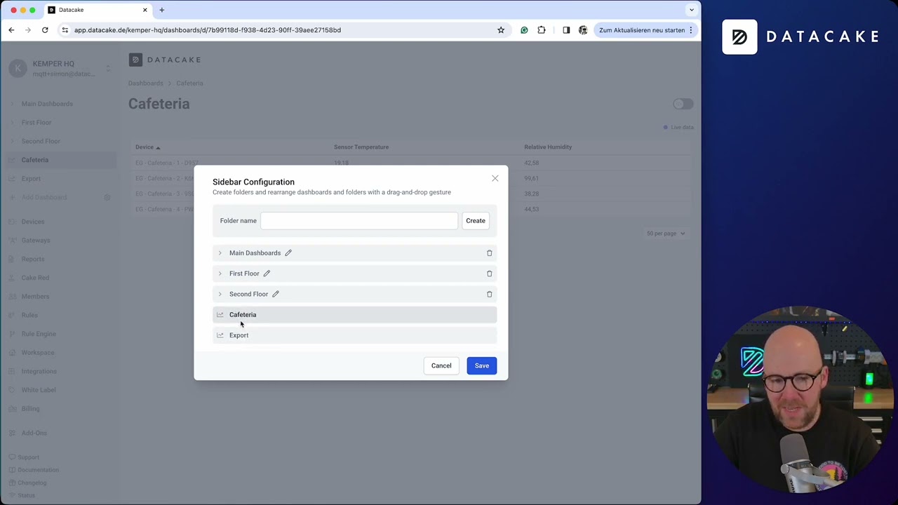Image resolution: width=898 pixels, height=505 pixels.
Task: Open Changelog link in the sidebar
Action: (x=32, y=483)
